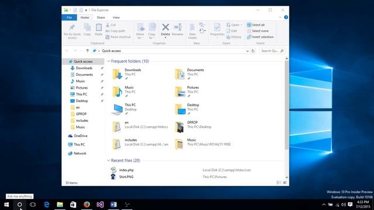374x210 pixels.
Task: Open the Store from the taskbar
Action: pyautogui.click(x=73, y=205)
